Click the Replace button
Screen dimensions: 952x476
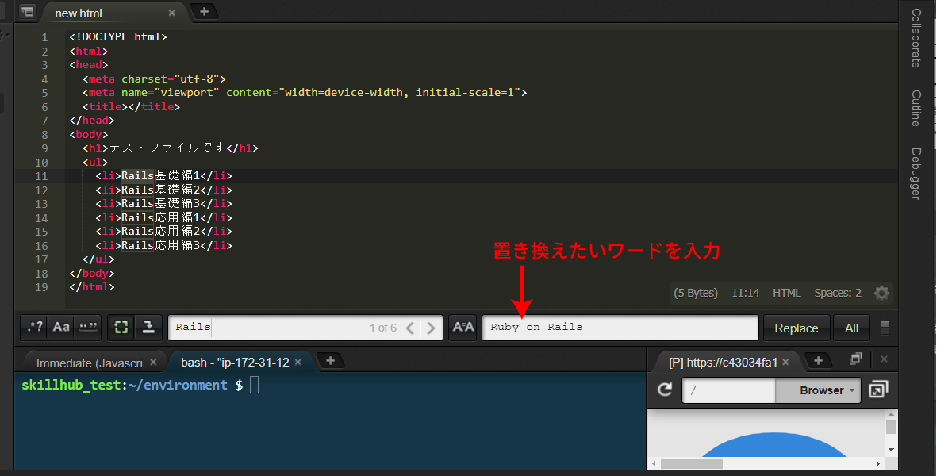797,328
